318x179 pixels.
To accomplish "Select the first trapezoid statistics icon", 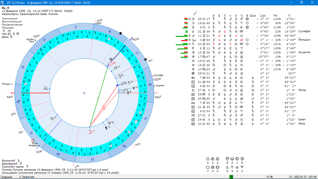I will 208,159.
